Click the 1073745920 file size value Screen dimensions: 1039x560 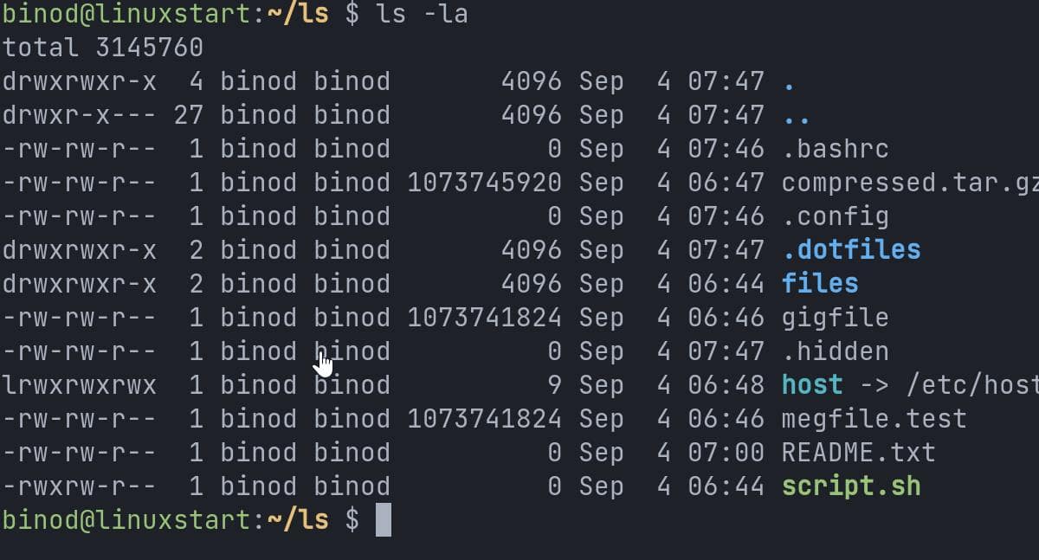(x=484, y=183)
